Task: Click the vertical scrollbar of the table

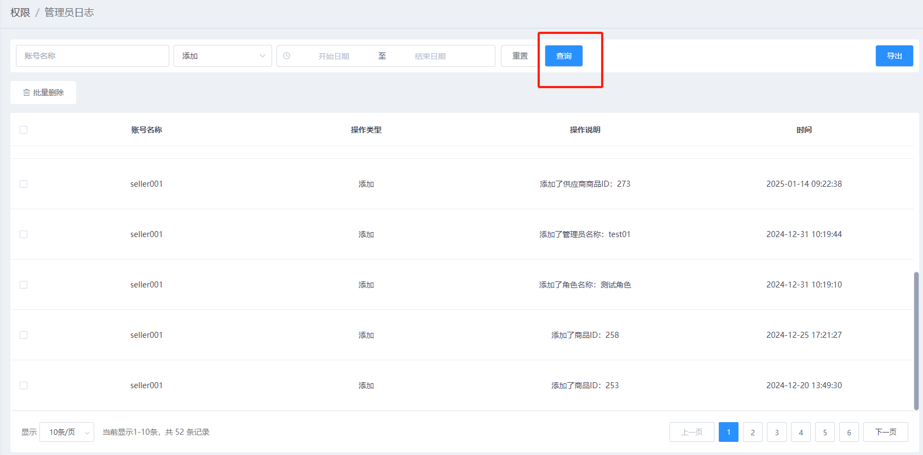Action: (916, 339)
